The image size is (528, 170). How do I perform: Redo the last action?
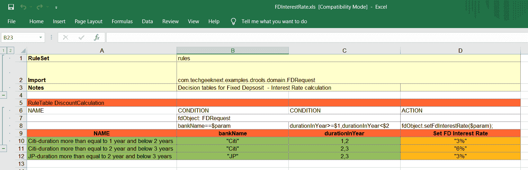pos(40,7)
